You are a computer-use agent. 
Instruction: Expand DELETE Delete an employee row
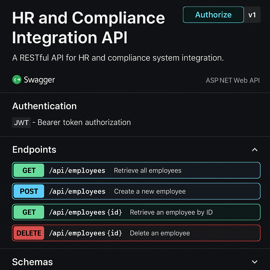(136, 233)
